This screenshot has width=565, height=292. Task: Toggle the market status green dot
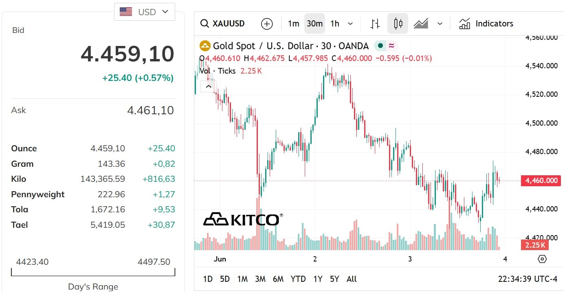click(380, 46)
